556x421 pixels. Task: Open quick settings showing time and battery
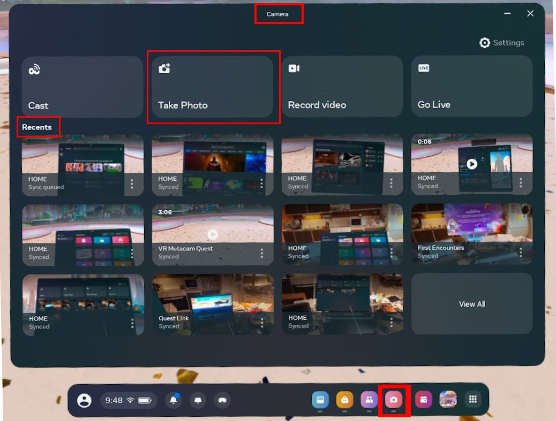[129, 400]
